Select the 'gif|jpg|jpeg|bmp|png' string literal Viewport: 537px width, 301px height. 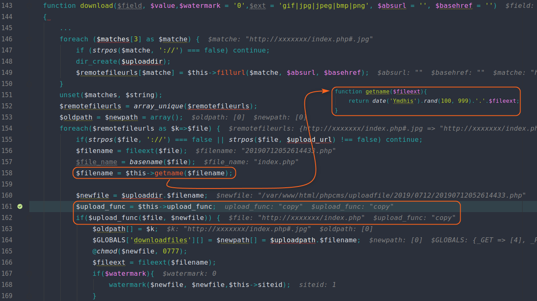(324, 6)
